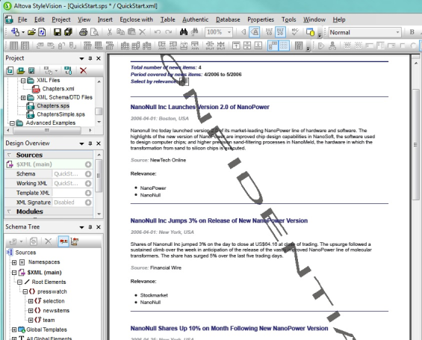Image resolution: width=422 pixels, height=340 pixels.
Task: Click the Print icon
Action: coord(83,32)
